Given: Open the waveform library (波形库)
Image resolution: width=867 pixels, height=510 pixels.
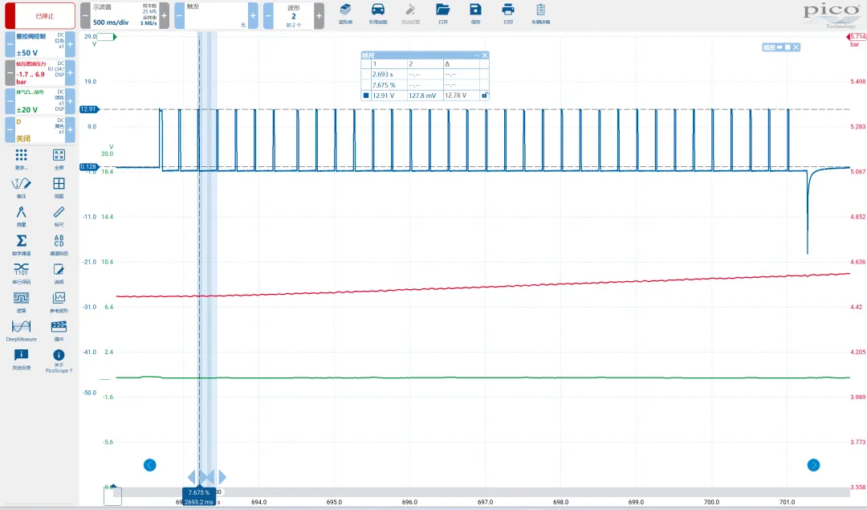Looking at the screenshot, I should 345,13.
